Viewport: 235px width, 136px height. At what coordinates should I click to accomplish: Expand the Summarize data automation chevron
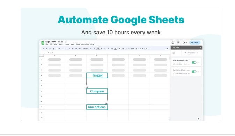pos(199,72)
